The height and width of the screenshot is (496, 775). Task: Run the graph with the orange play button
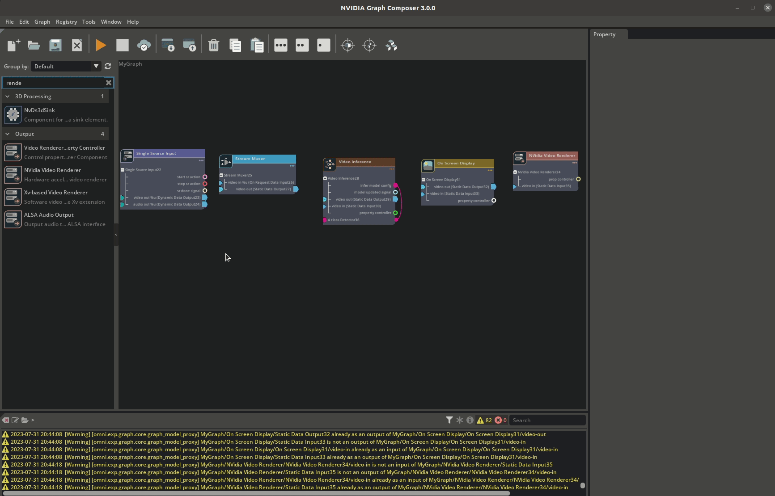tap(101, 45)
